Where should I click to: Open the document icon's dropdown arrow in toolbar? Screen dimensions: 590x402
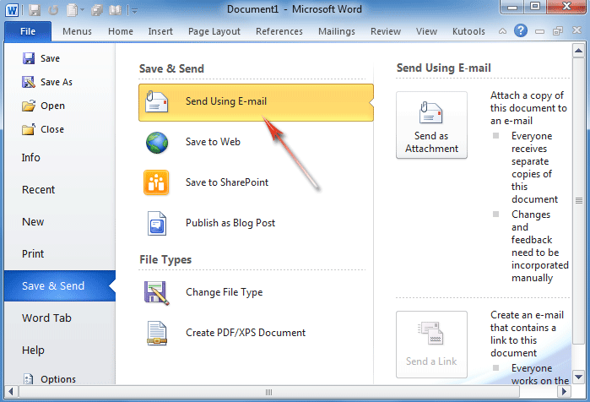pos(82,10)
